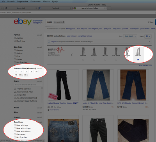Click 'see all' for Size Type filter

pos(39,47)
